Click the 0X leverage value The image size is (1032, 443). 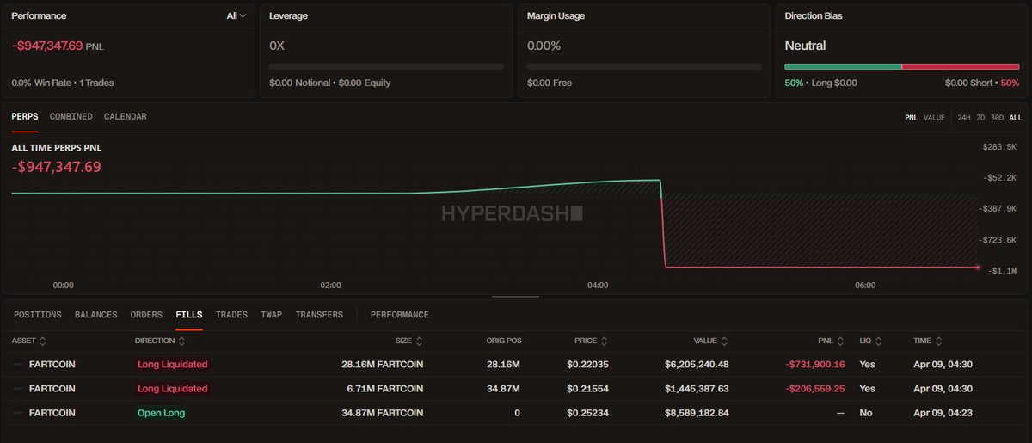point(277,46)
